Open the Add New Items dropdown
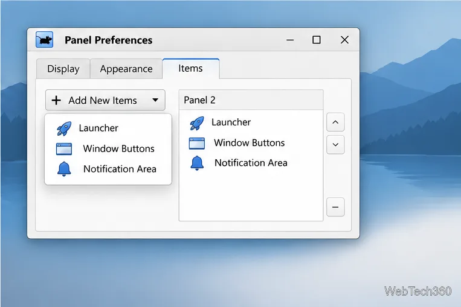 (105, 100)
